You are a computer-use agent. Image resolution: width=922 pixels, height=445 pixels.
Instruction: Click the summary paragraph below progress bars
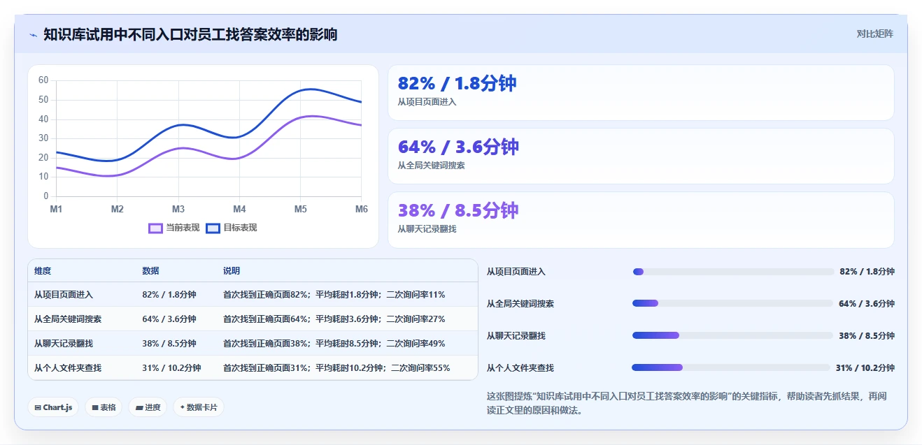[688, 403]
